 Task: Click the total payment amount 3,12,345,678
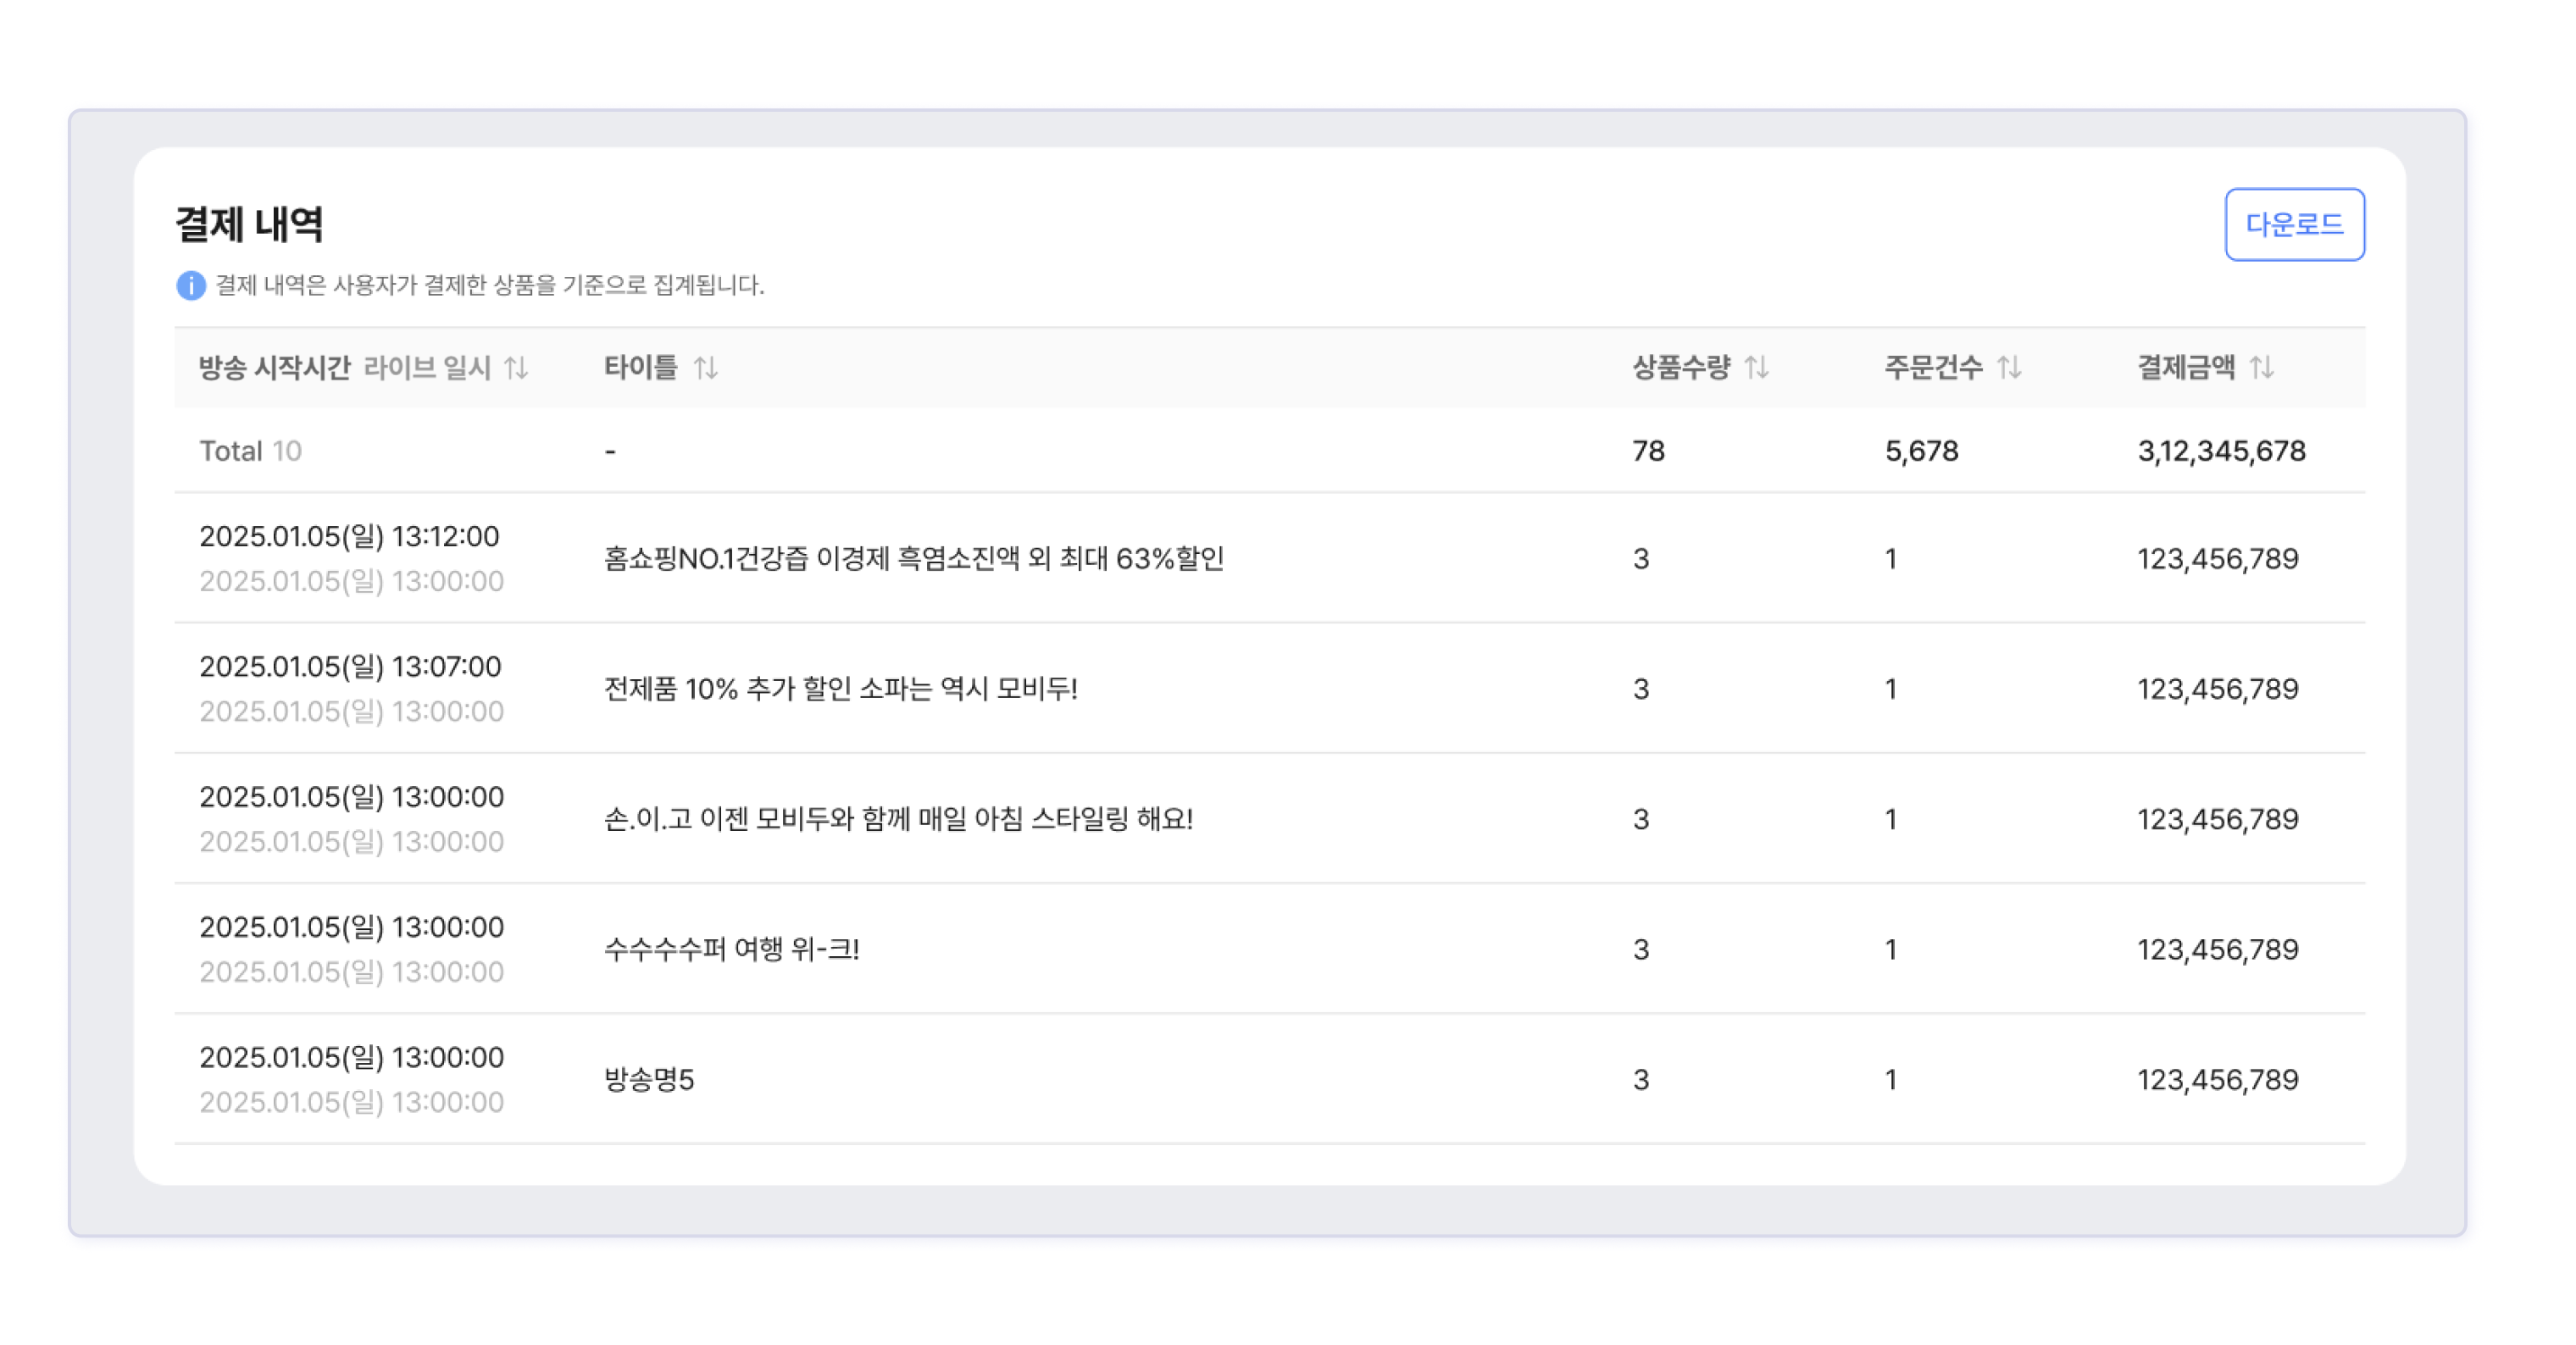(x=2221, y=451)
